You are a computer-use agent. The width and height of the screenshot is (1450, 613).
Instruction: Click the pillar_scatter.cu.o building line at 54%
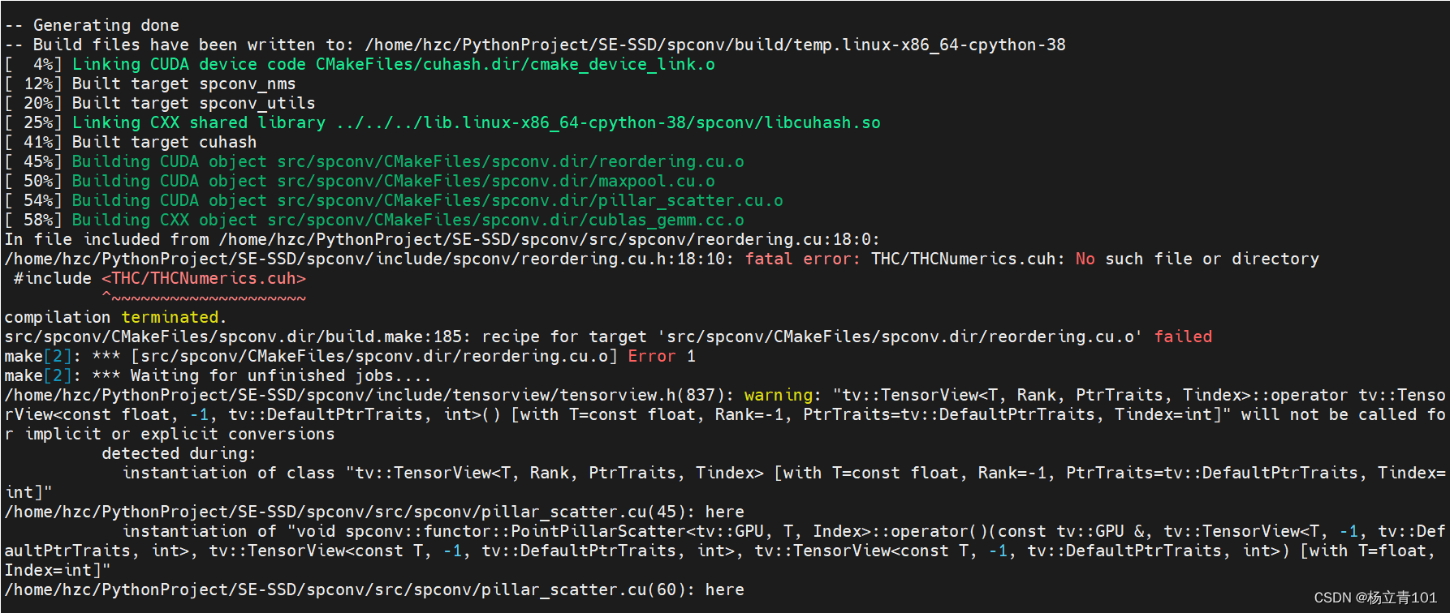(x=394, y=200)
